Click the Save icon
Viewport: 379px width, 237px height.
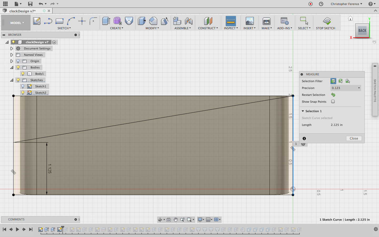click(x=30, y=4)
